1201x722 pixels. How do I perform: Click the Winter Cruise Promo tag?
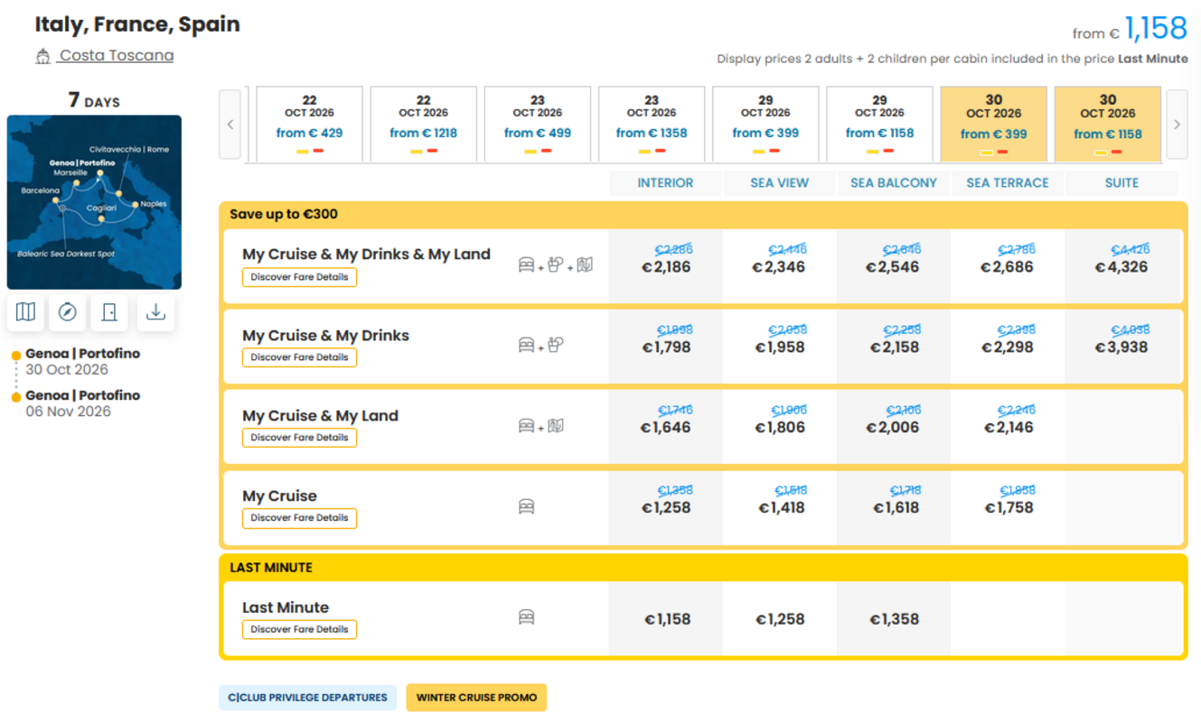tap(476, 698)
